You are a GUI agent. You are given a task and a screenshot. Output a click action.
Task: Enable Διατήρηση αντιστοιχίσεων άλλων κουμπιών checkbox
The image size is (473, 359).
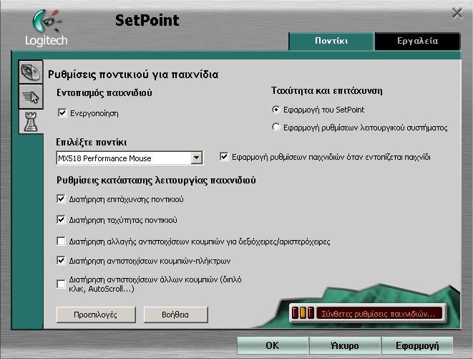[x=61, y=284]
